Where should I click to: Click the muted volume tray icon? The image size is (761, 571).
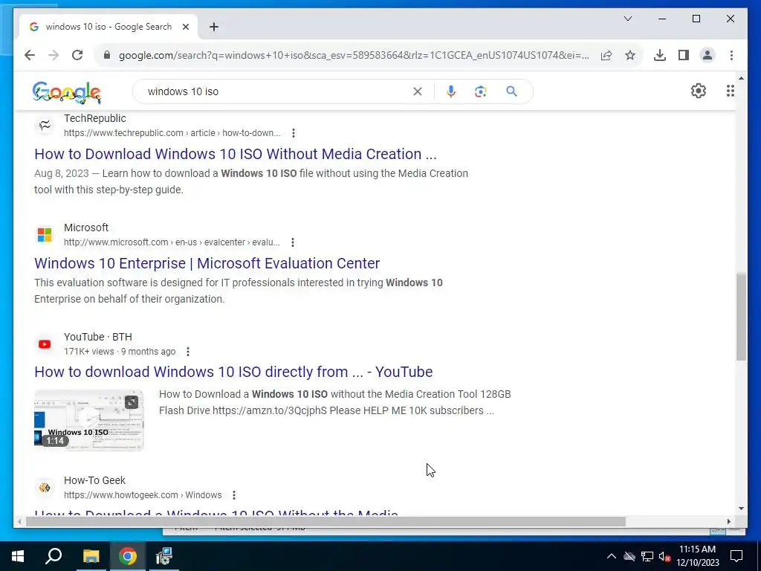(665, 556)
